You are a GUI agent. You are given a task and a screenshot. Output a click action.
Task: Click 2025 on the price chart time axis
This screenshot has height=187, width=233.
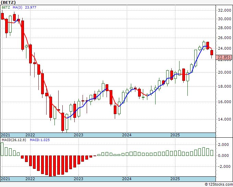(175, 135)
